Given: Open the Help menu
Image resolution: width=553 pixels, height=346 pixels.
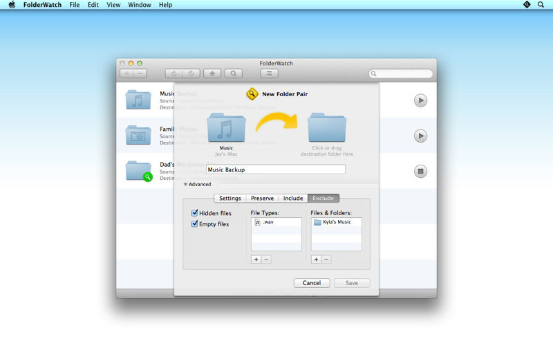Looking at the screenshot, I should point(165,5).
